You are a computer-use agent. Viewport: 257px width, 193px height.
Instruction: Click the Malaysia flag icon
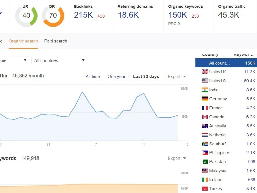(205, 171)
